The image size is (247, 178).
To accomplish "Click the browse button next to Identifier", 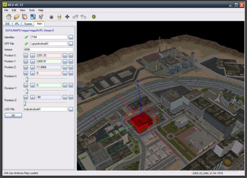I will coord(71,37).
